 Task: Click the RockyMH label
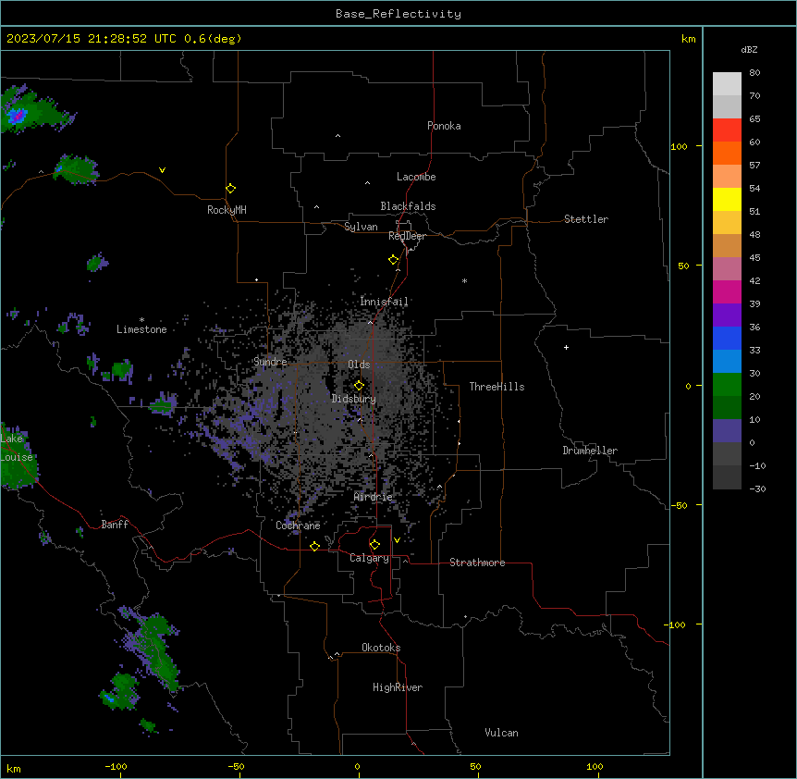[227, 210]
